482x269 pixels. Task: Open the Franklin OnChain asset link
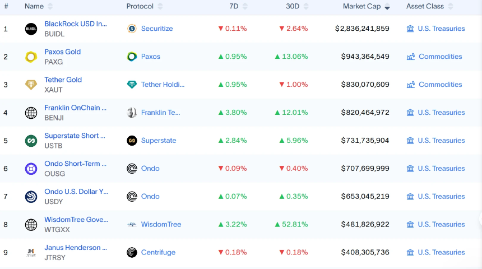click(x=75, y=108)
